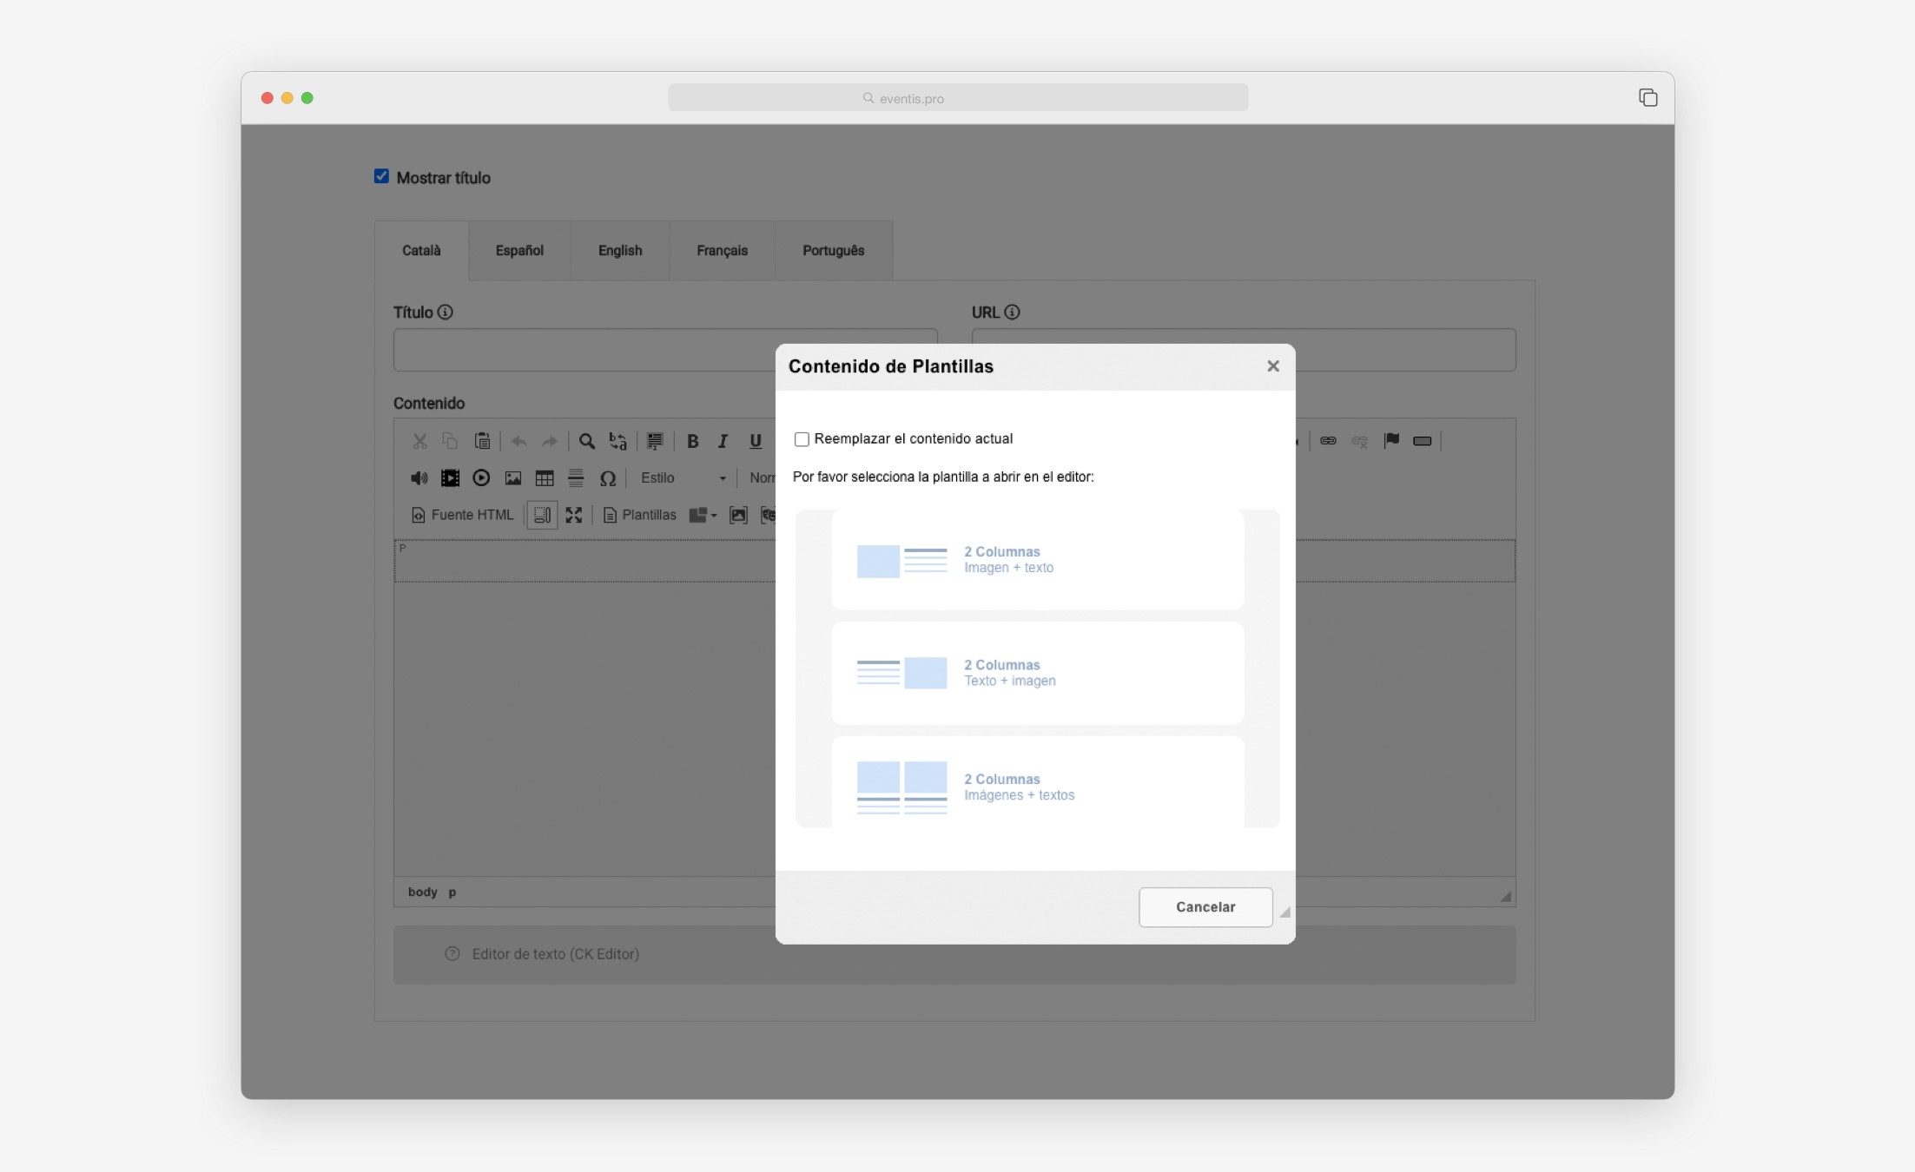Click the Editor de texto (CK Editor) label
Screen dimensions: 1915x1172
tap(556, 953)
